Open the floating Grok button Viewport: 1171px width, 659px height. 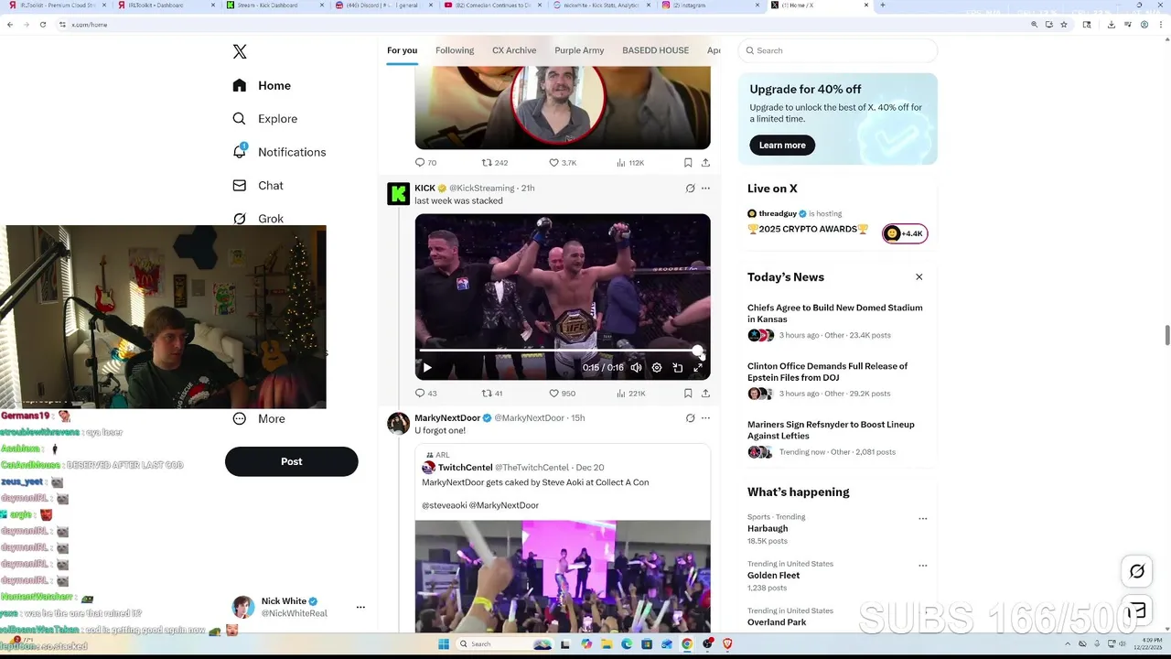point(1137,571)
